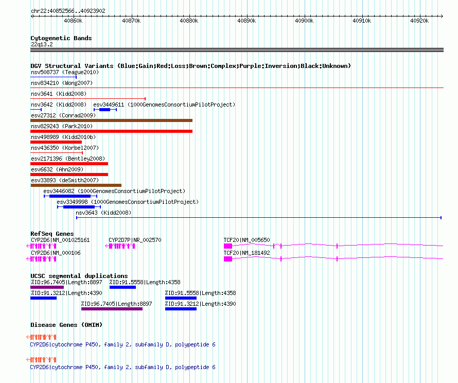The width and height of the screenshot is (458, 383).
Task: Click the 40880k ruler tick label
Action: click(x=189, y=21)
